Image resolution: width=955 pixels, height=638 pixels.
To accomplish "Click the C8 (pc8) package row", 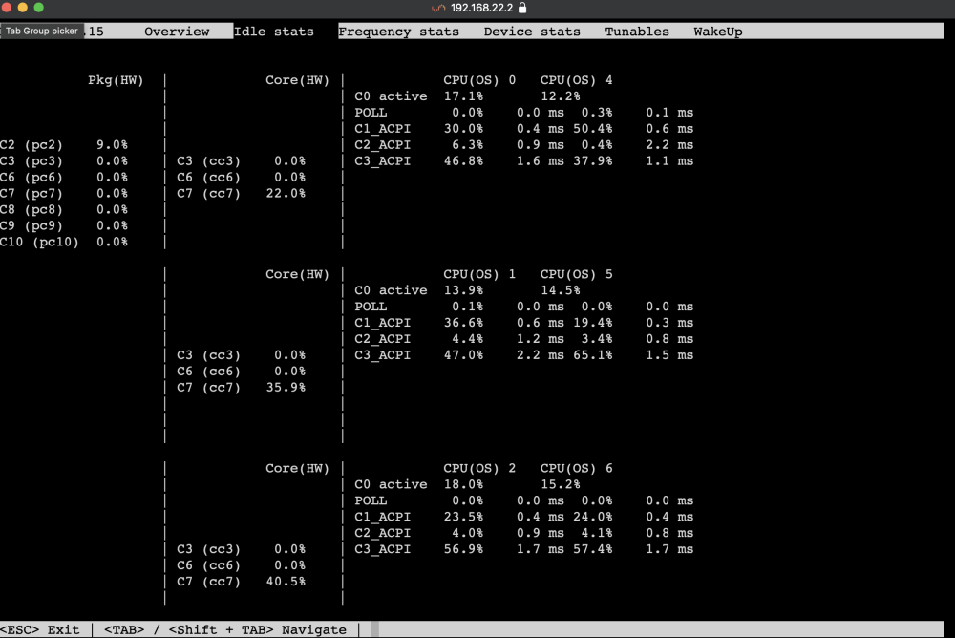I will (64, 209).
